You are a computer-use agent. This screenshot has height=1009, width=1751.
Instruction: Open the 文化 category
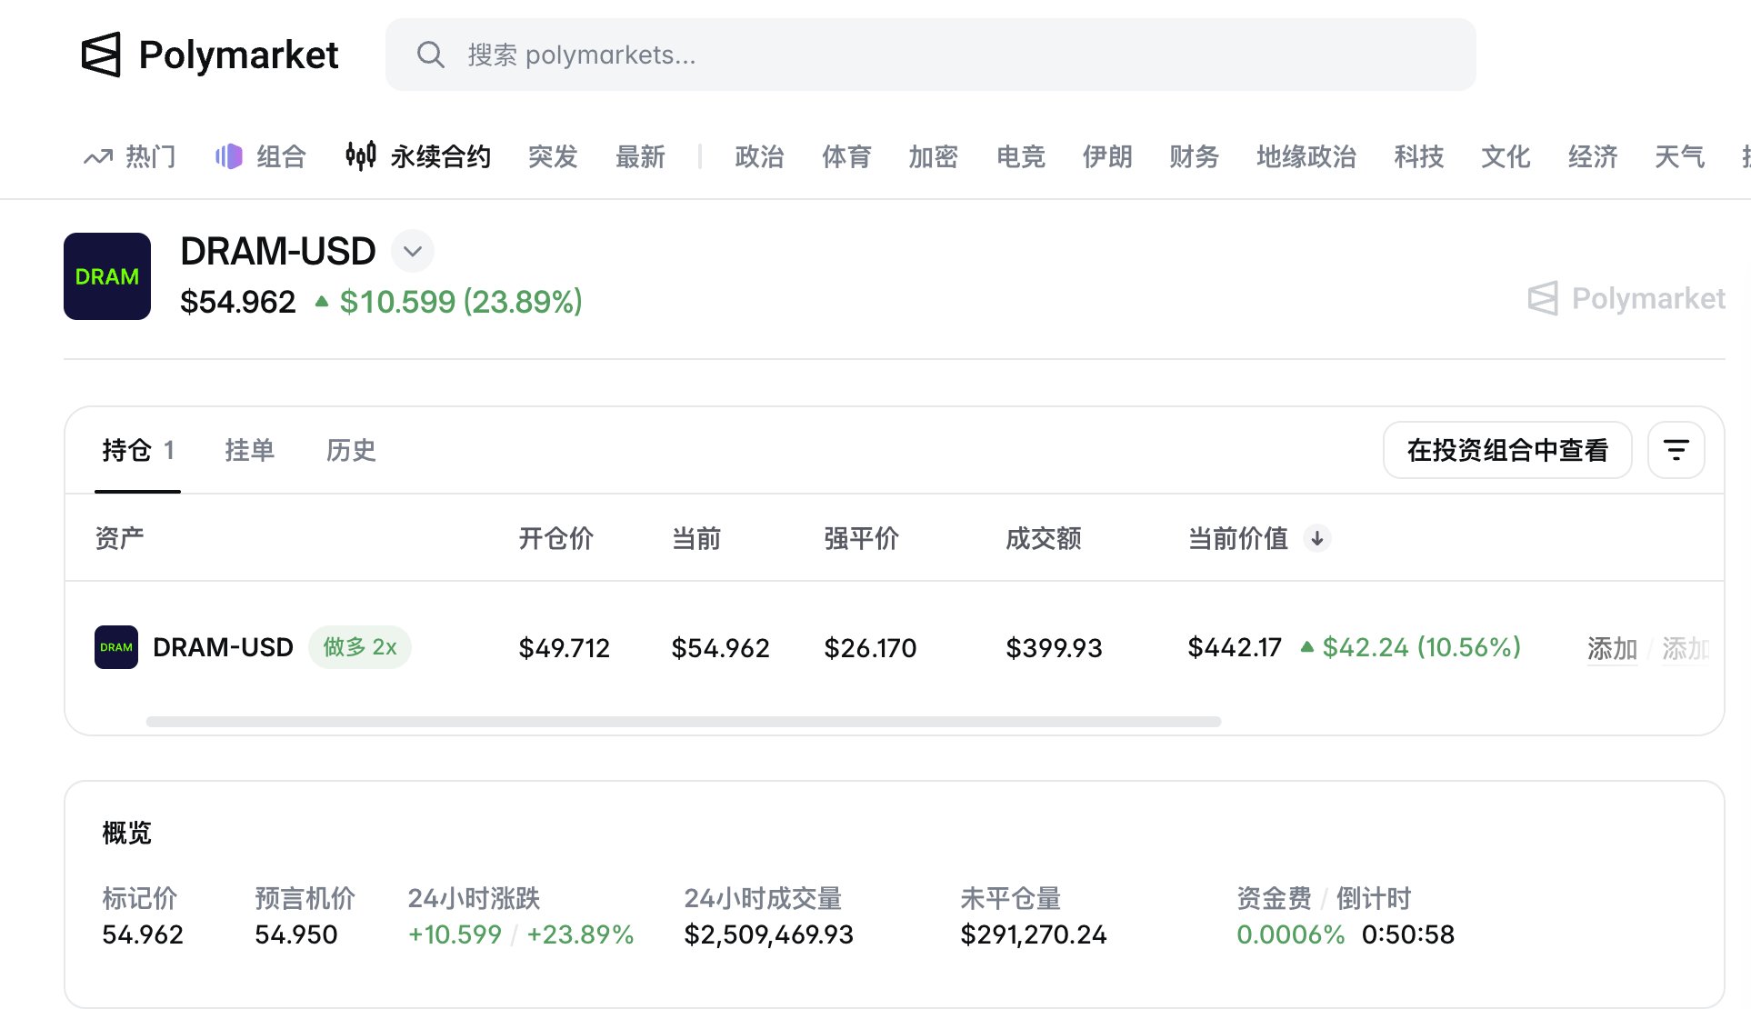pyautogui.click(x=1506, y=157)
